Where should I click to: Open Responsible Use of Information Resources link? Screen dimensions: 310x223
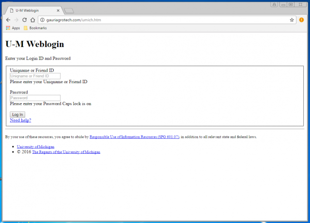pos(135,137)
